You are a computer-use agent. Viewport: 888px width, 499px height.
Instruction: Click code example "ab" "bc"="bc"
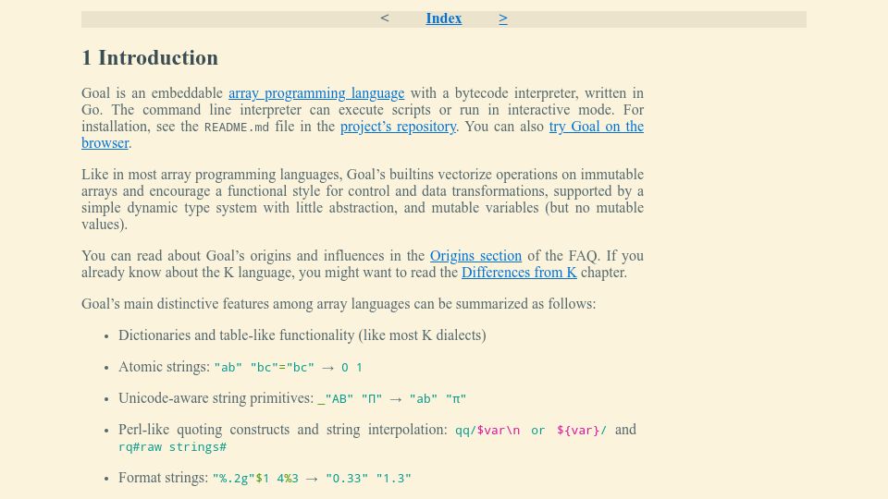coord(264,368)
